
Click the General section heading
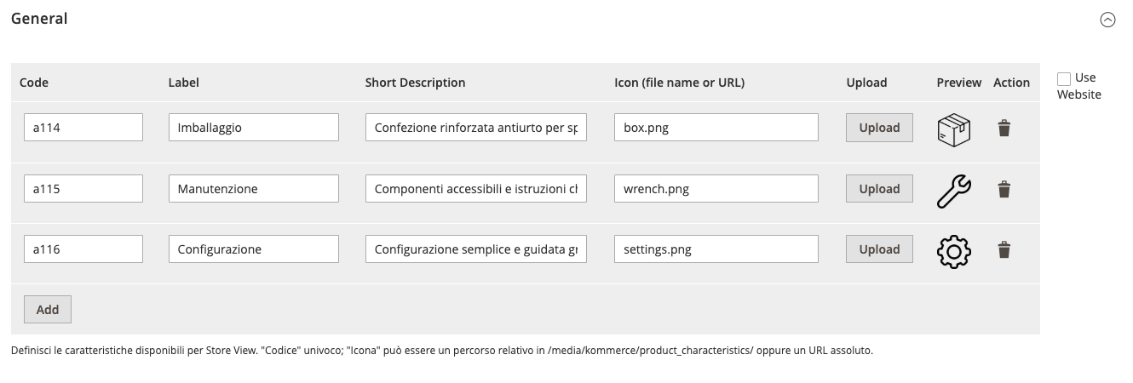point(39,18)
